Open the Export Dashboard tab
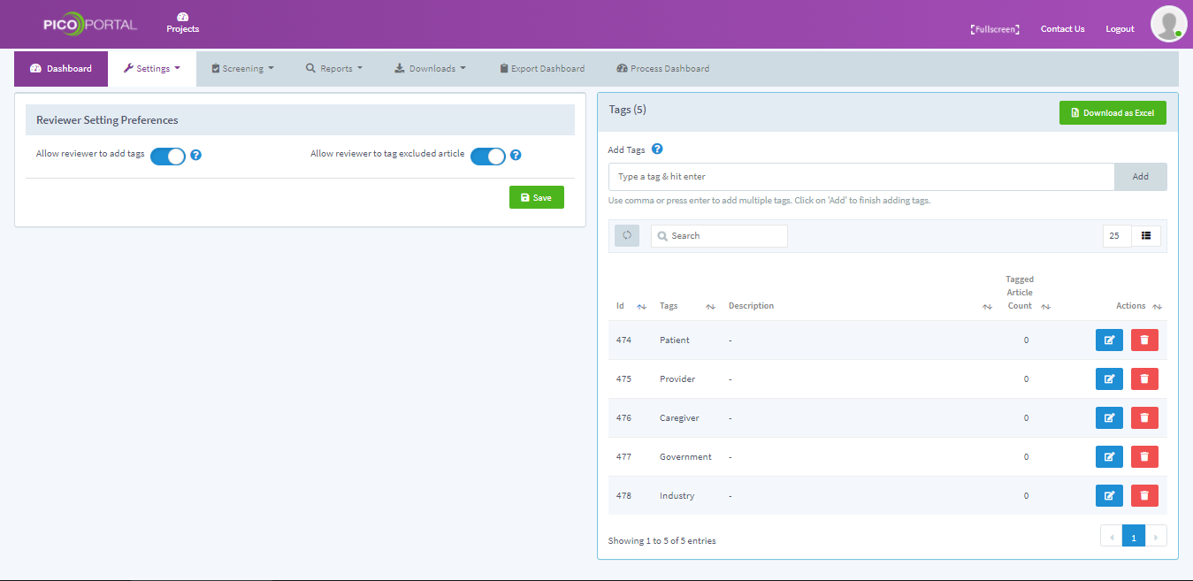1193x581 pixels. (542, 68)
